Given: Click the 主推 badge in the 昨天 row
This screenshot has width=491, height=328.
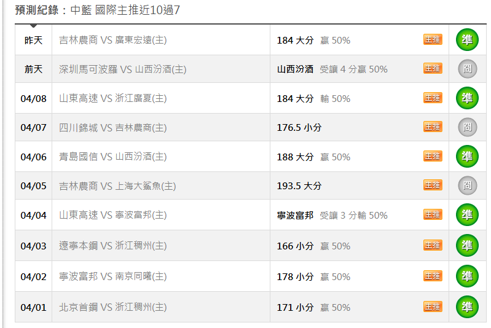Looking at the screenshot, I should pyautogui.click(x=433, y=39).
